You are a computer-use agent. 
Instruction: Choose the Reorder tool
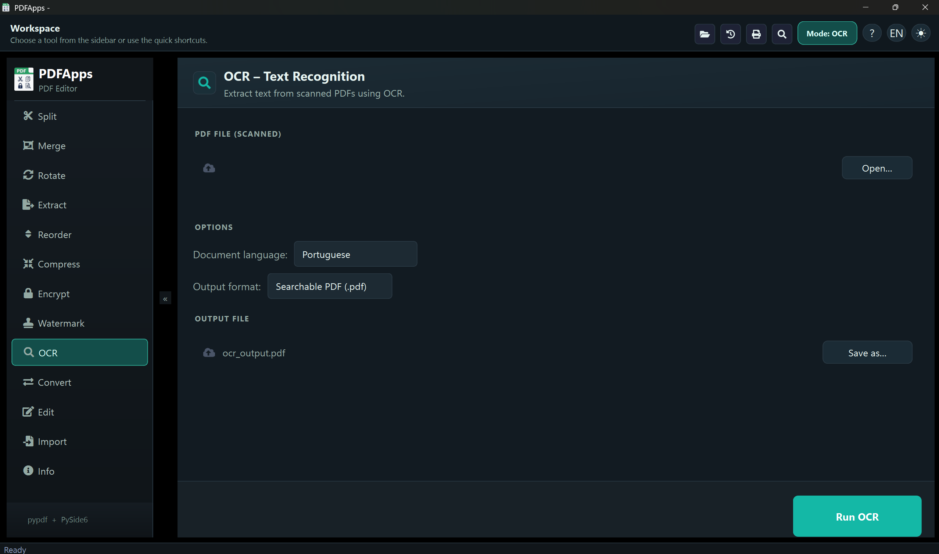79,234
